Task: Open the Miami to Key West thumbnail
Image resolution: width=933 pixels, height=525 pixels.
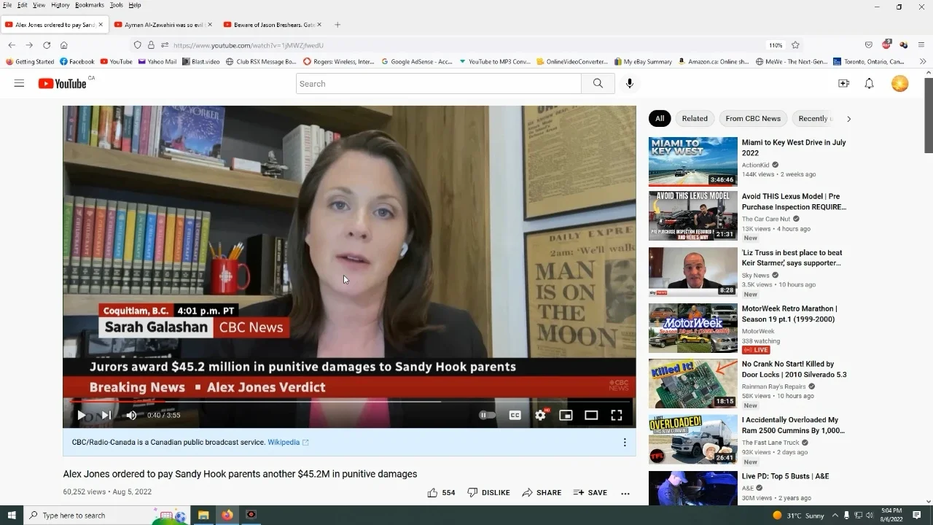Action: tap(692, 162)
